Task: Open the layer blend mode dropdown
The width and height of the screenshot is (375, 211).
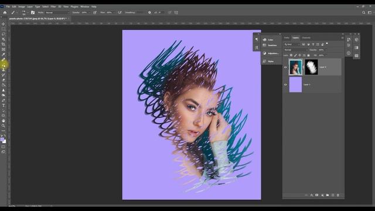Action: (x=295, y=50)
